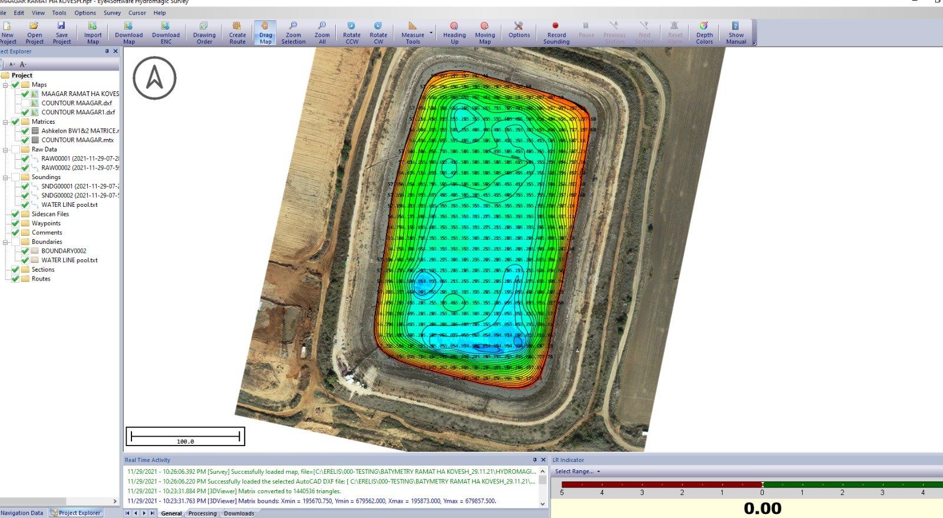
Task: Collapse the Matrices tree node
Action: coord(6,122)
